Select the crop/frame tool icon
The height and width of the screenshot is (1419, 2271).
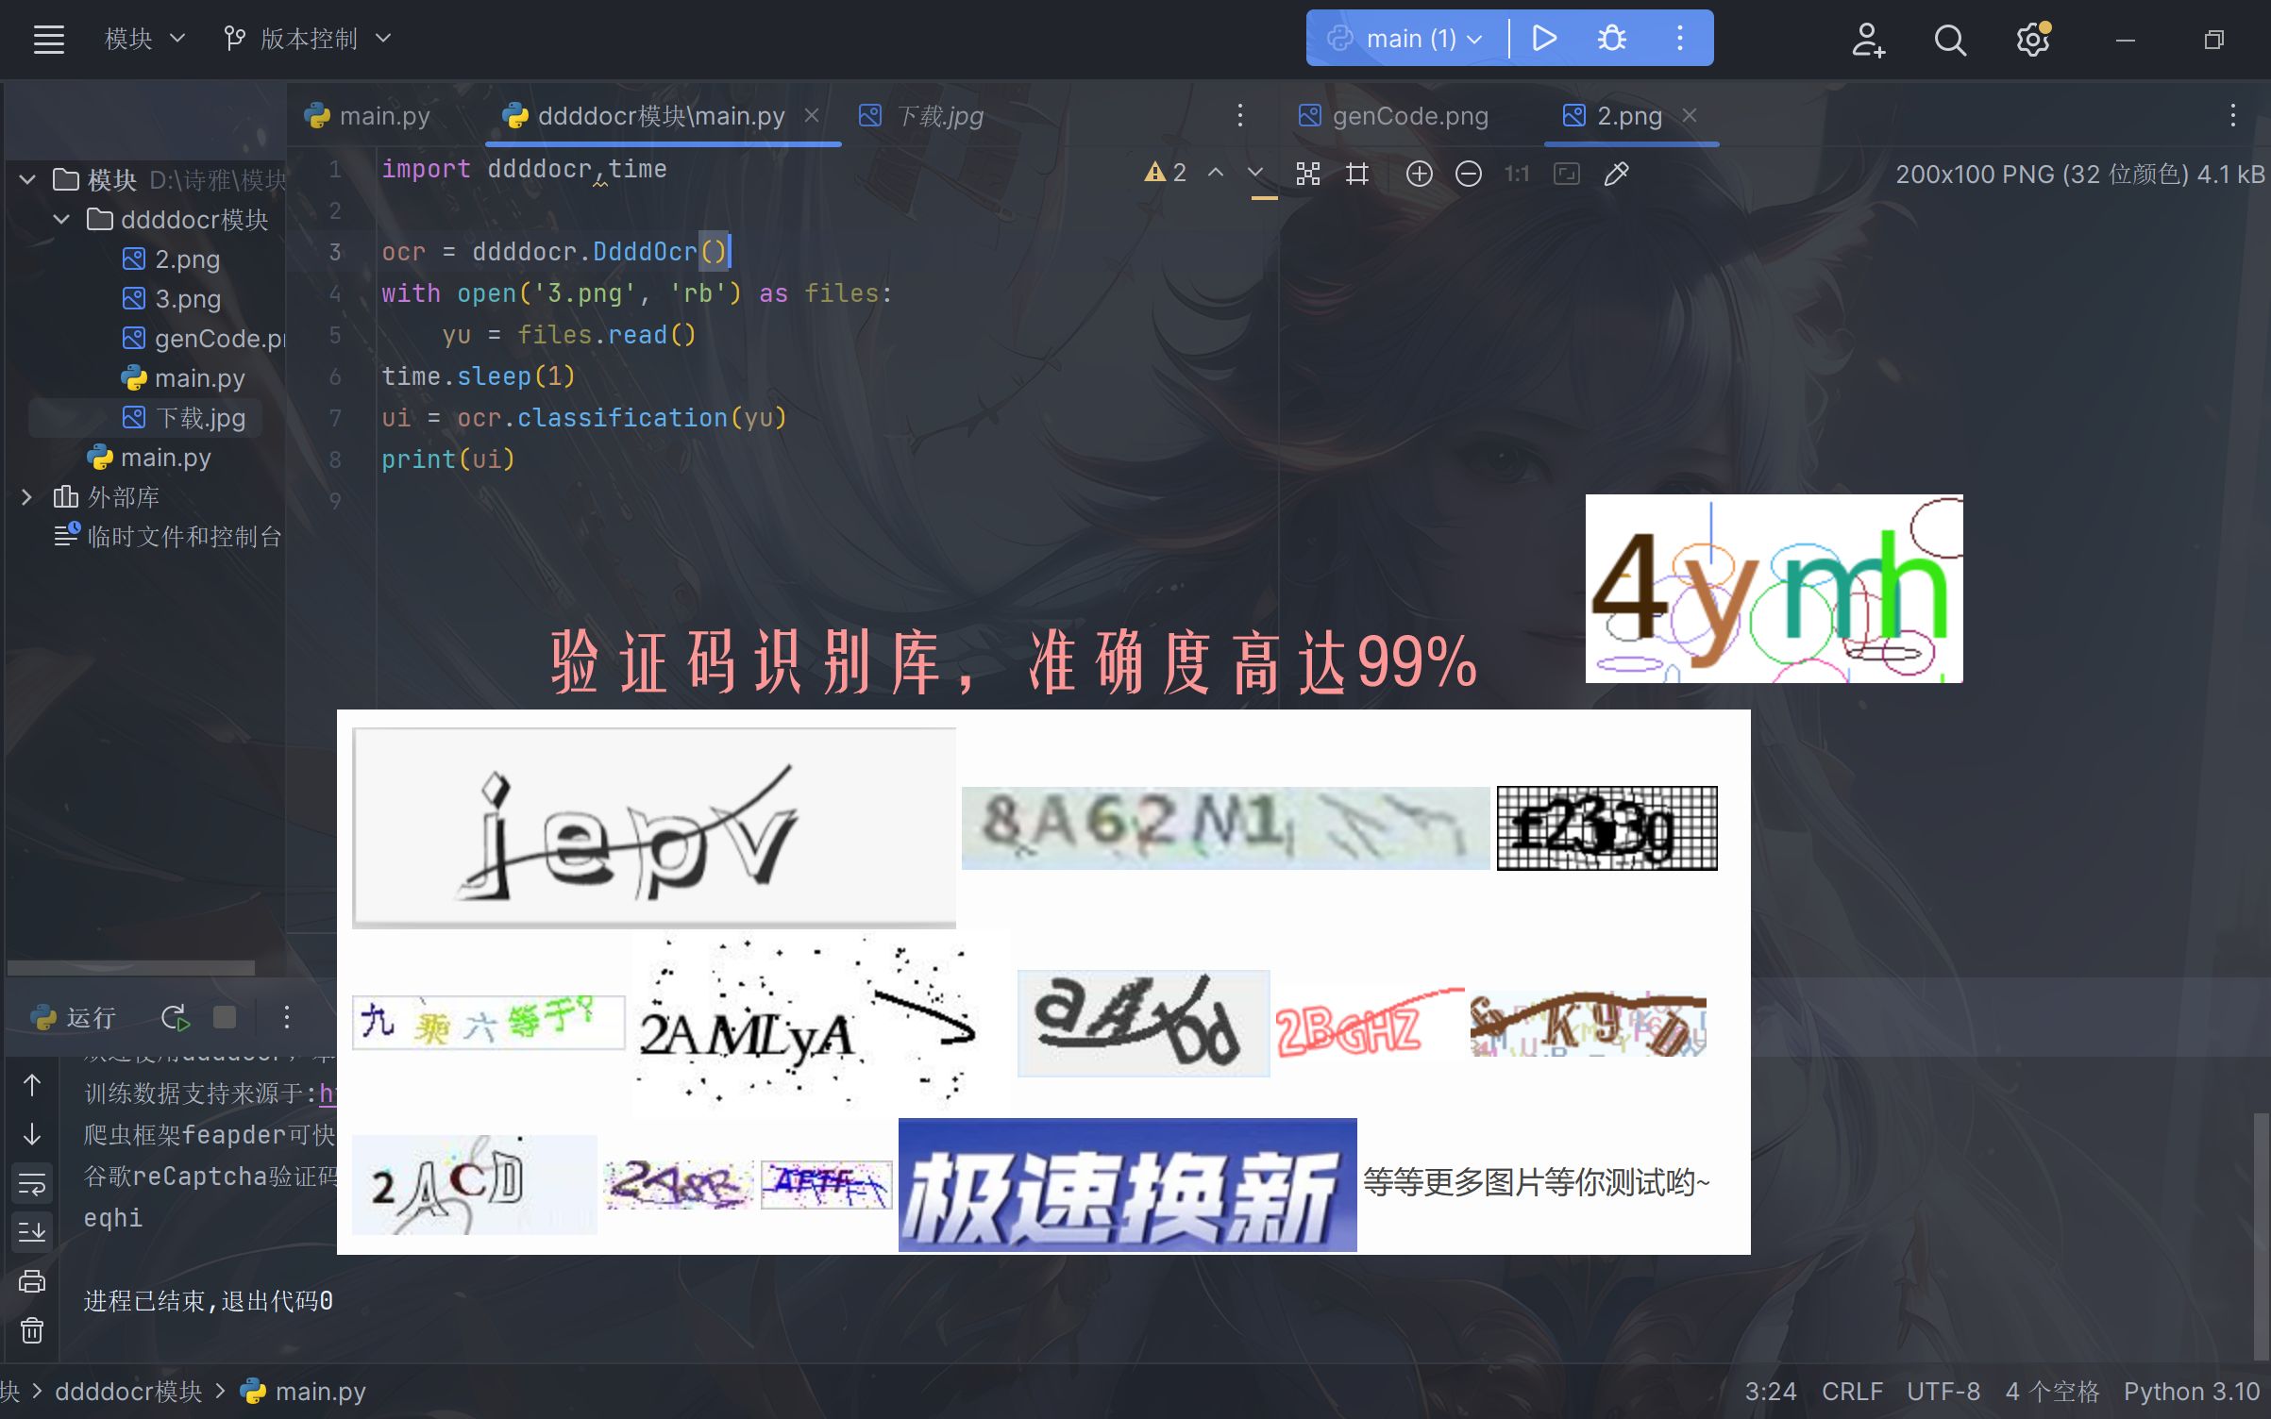1355,174
